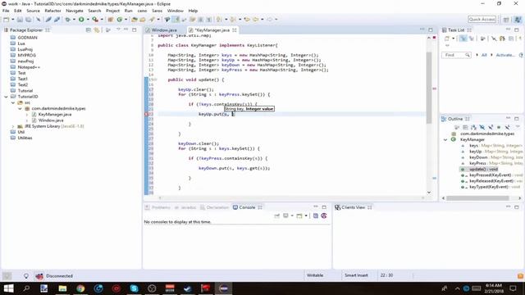Screen dimensions: 525x295
Task: Click the Open Type folder icon
Action: [135, 20]
